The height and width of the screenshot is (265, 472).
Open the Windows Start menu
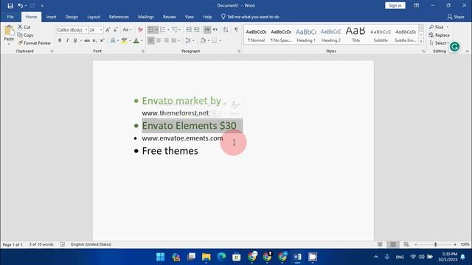[161, 257]
